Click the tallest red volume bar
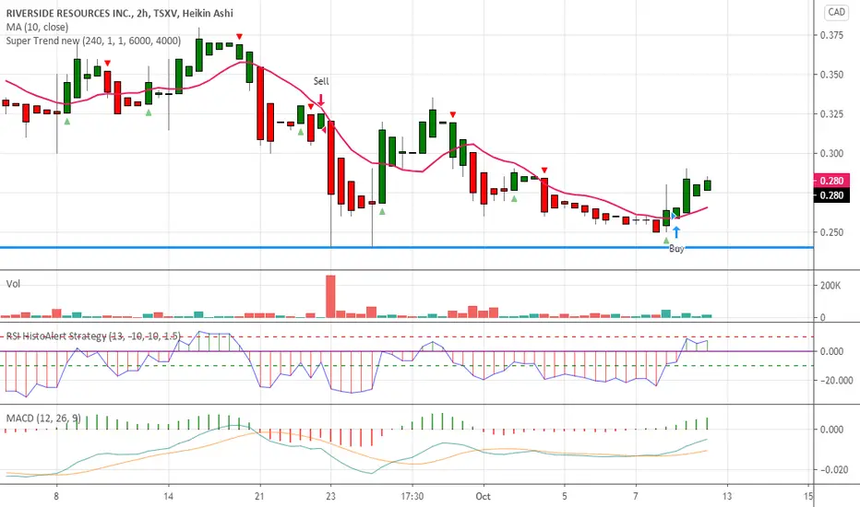The width and height of the screenshot is (860, 507). point(330,297)
